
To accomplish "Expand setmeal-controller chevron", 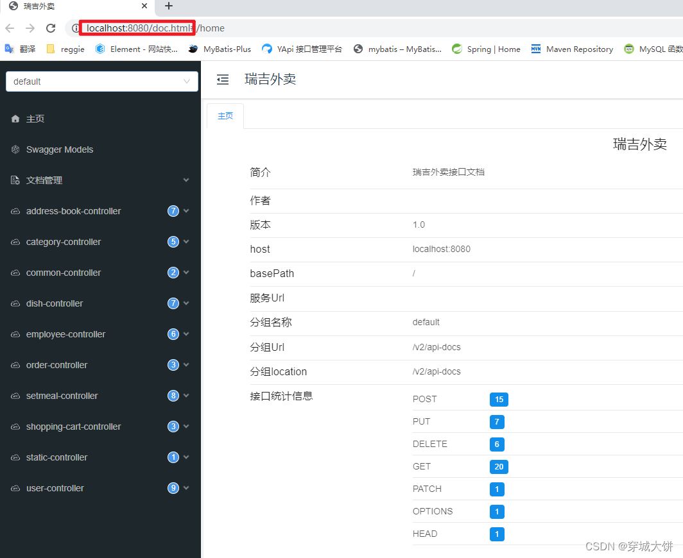I will tap(186, 396).
